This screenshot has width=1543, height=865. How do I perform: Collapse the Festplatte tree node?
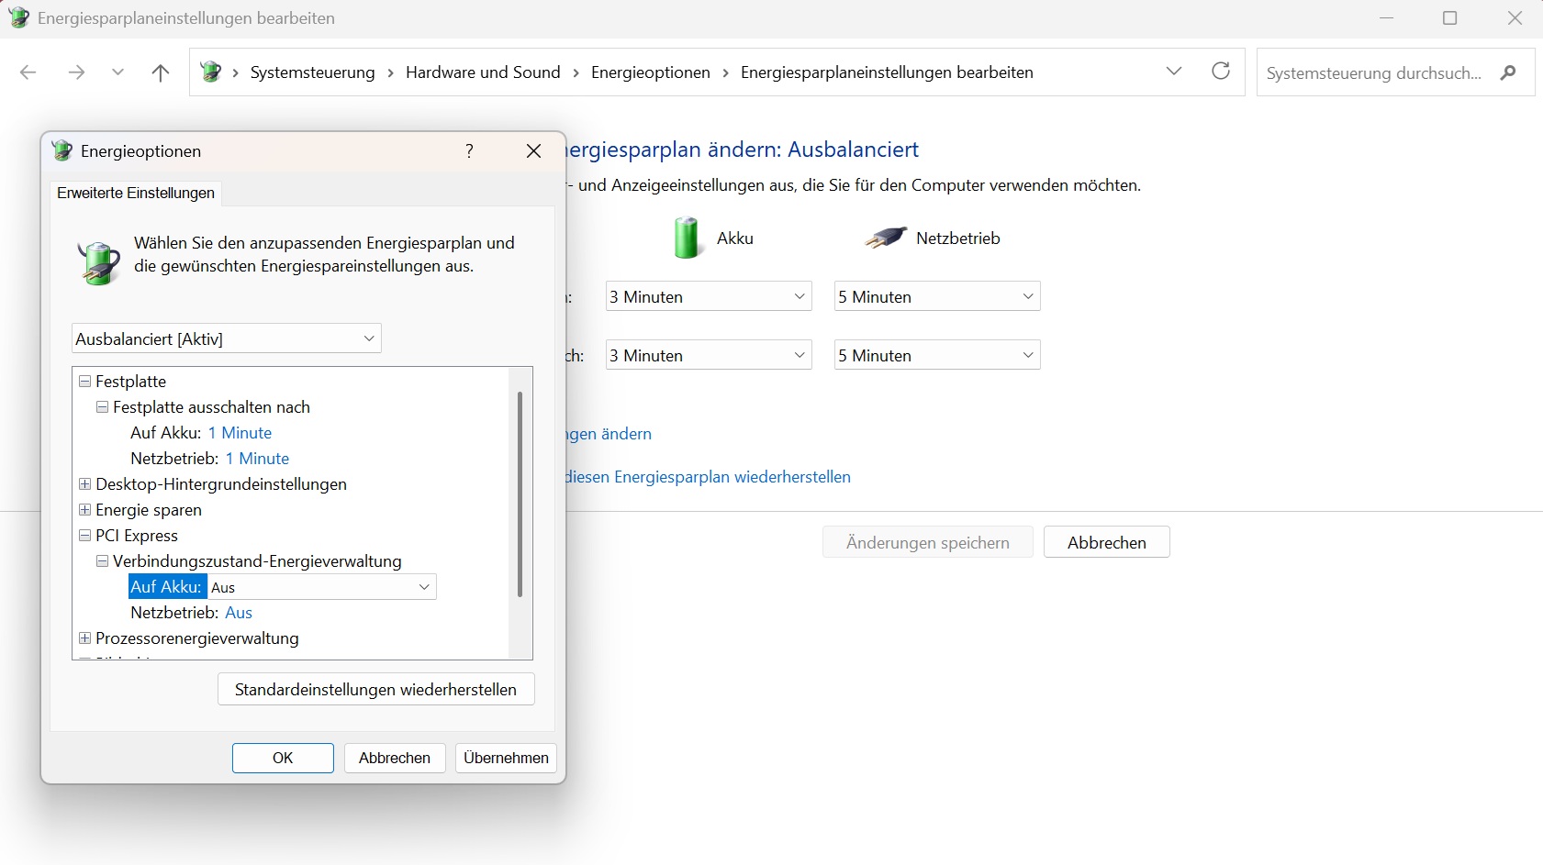point(85,382)
